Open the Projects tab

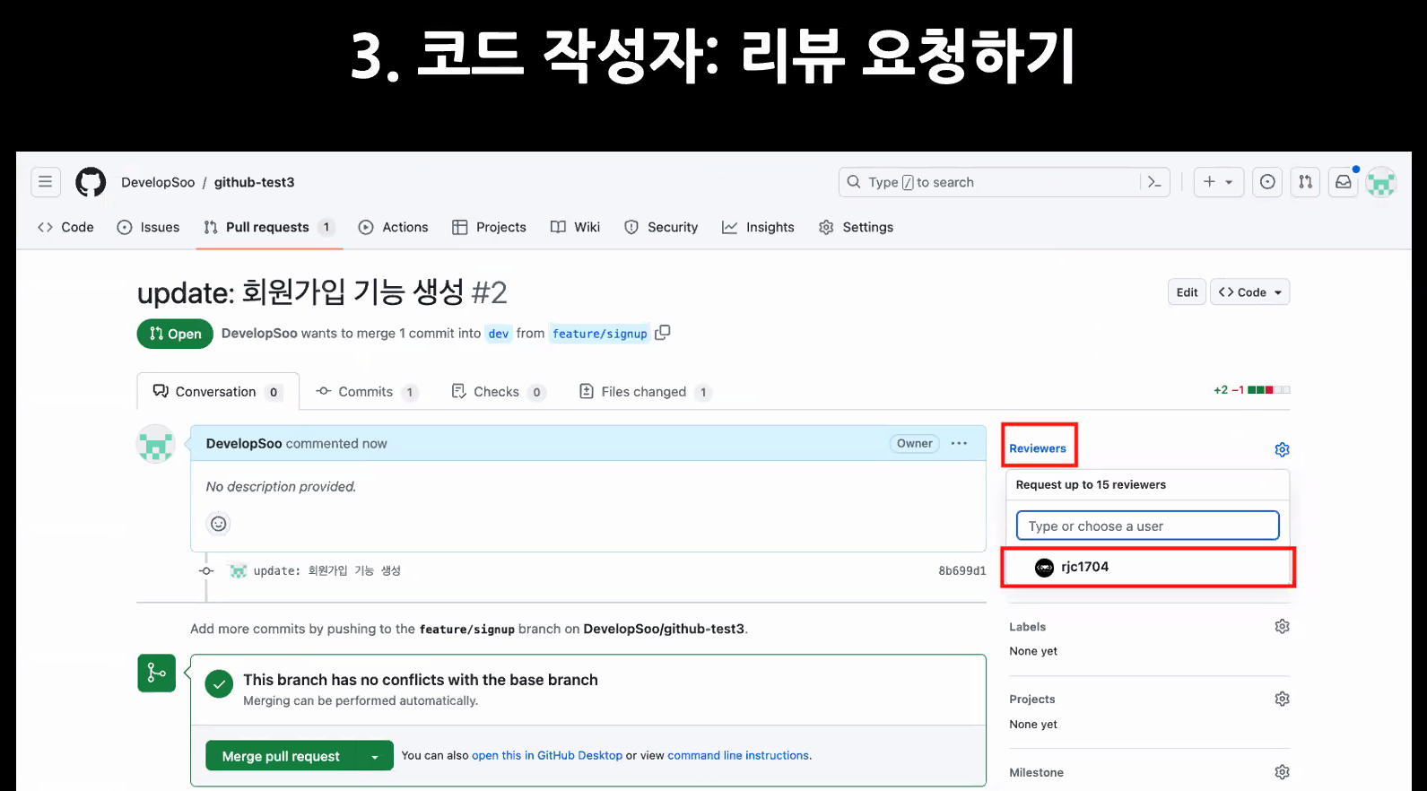coord(489,227)
